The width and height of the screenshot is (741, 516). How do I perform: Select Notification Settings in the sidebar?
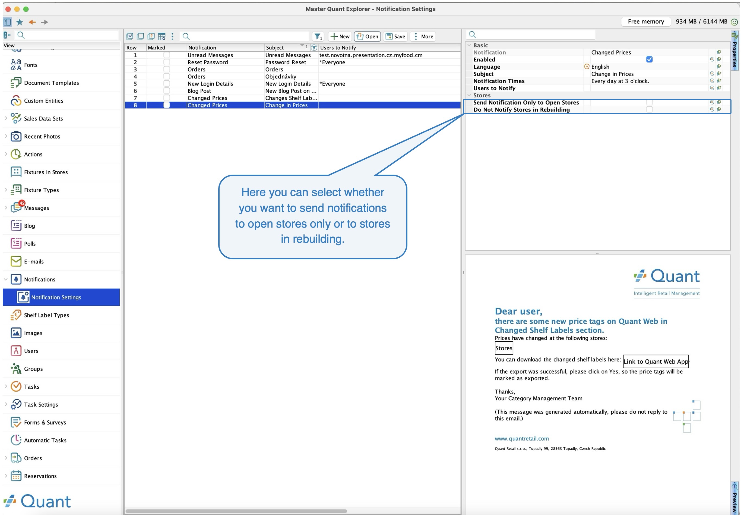(61, 297)
